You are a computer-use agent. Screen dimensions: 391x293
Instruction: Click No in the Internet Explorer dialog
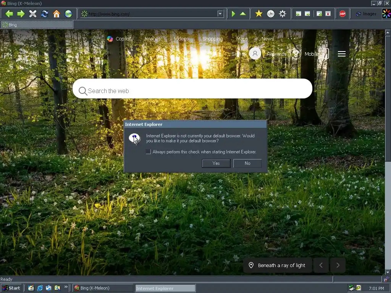(247, 163)
